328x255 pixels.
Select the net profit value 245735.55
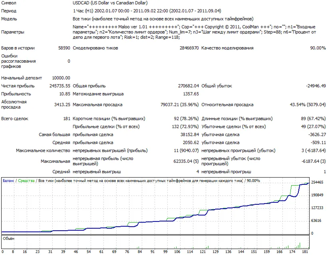coord(60,86)
